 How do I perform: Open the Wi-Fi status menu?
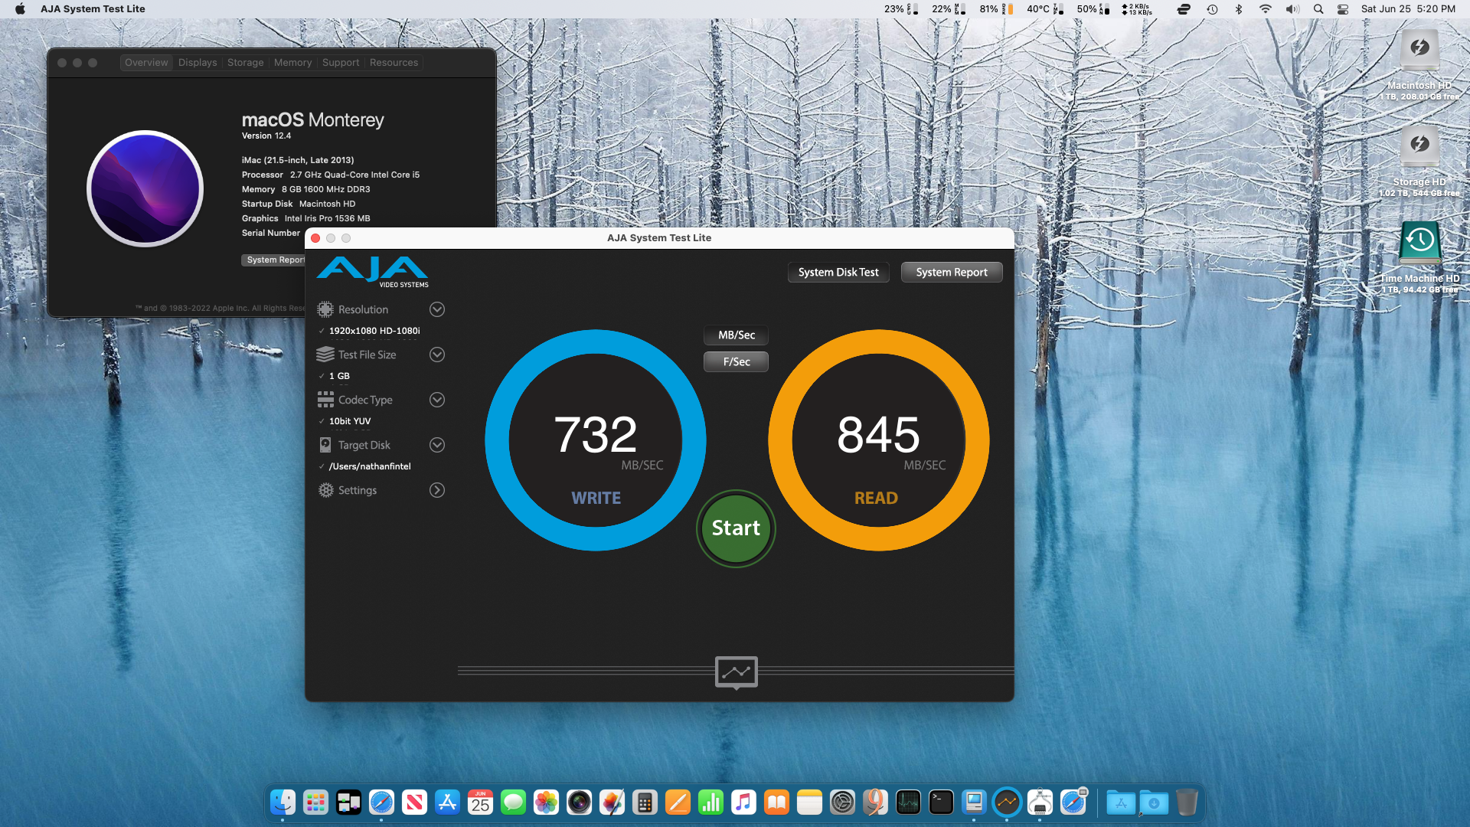1266,9
